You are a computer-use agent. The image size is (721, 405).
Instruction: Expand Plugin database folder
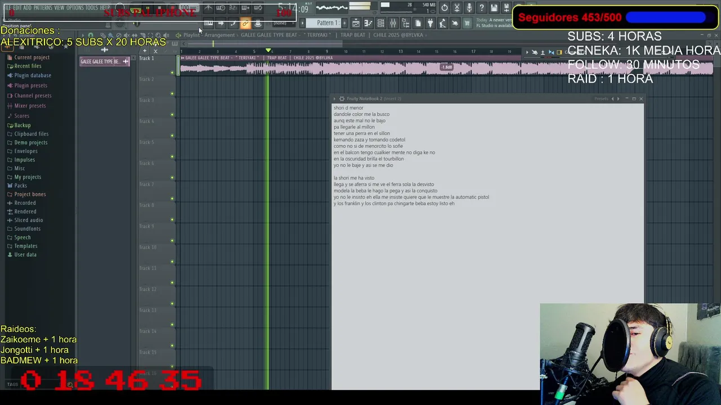(32, 75)
